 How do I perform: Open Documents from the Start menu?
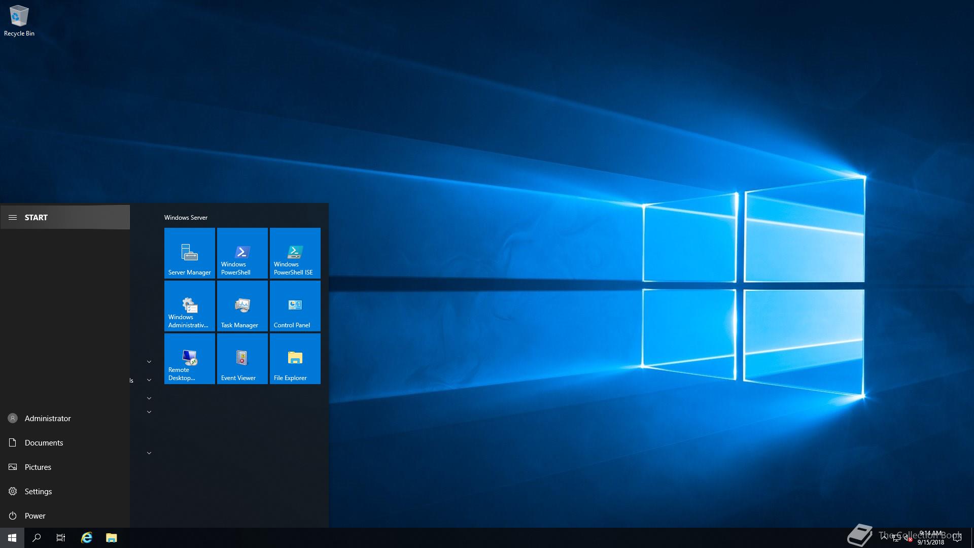44,442
